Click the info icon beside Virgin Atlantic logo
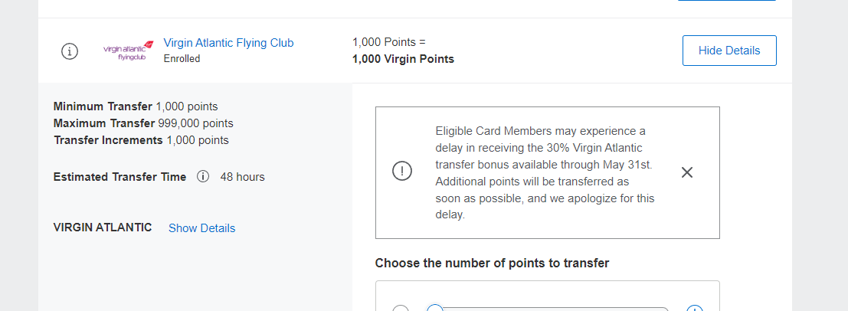Screen dimensions: 848x311 [69, 51]
